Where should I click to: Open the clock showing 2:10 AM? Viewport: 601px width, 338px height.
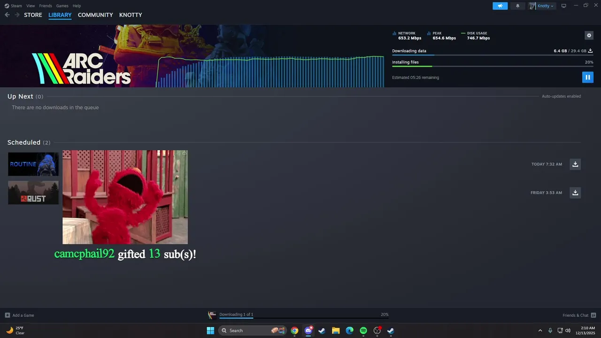[x=586, y=330]
